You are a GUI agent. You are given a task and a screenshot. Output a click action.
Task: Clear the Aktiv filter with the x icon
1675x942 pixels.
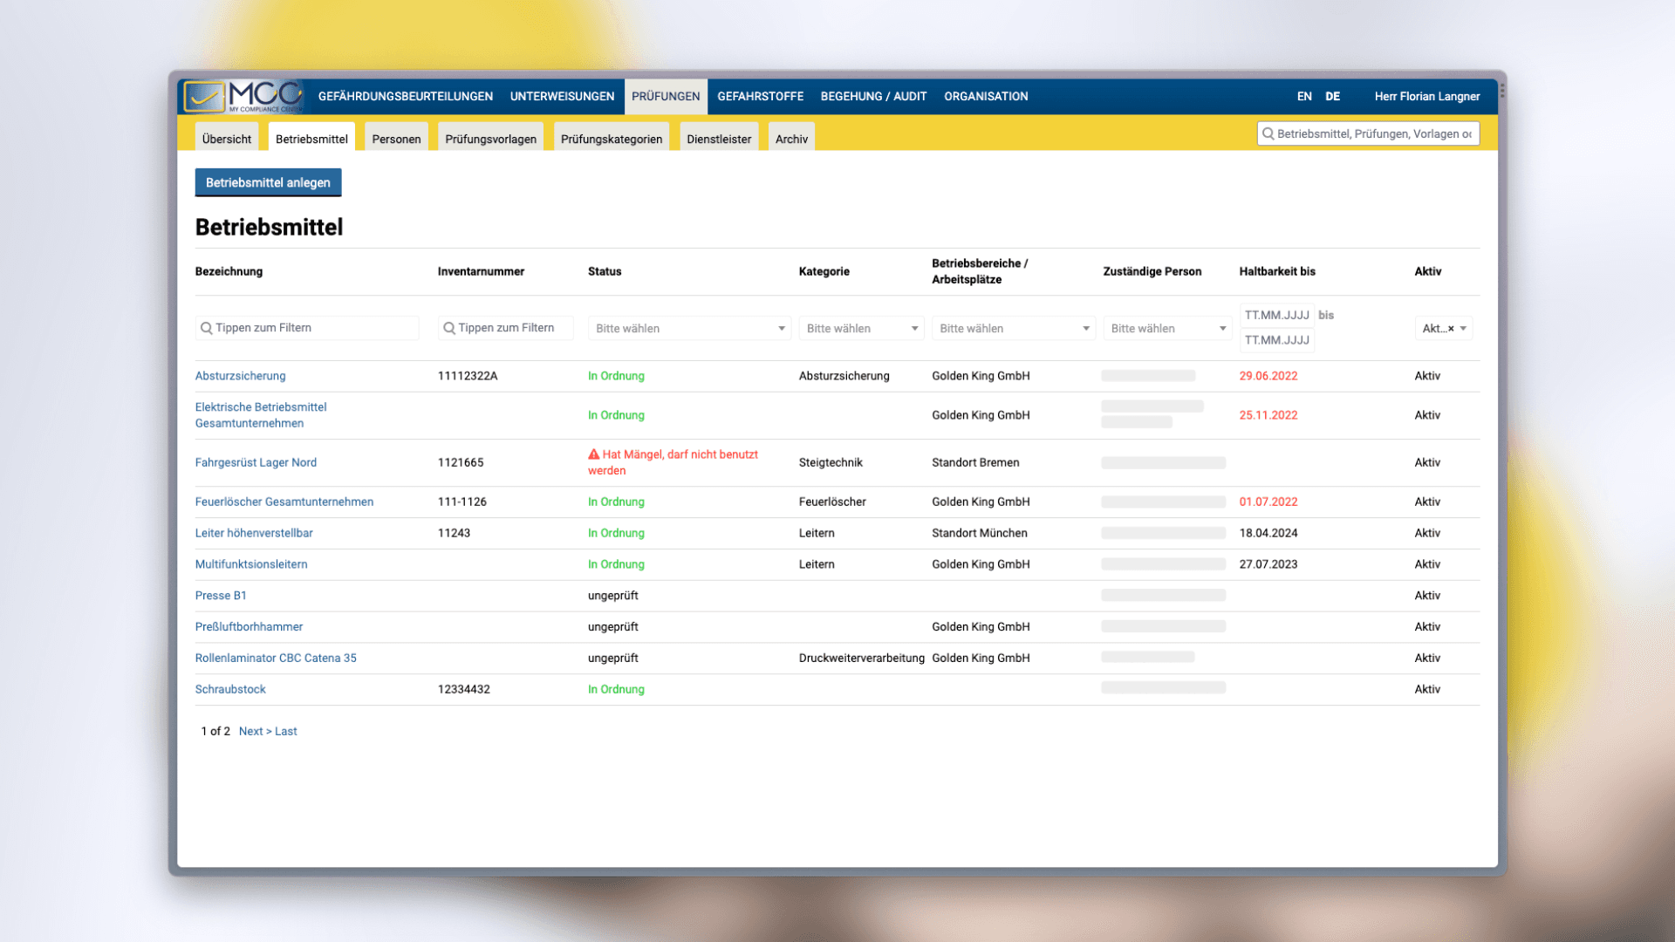point(1451,329)
